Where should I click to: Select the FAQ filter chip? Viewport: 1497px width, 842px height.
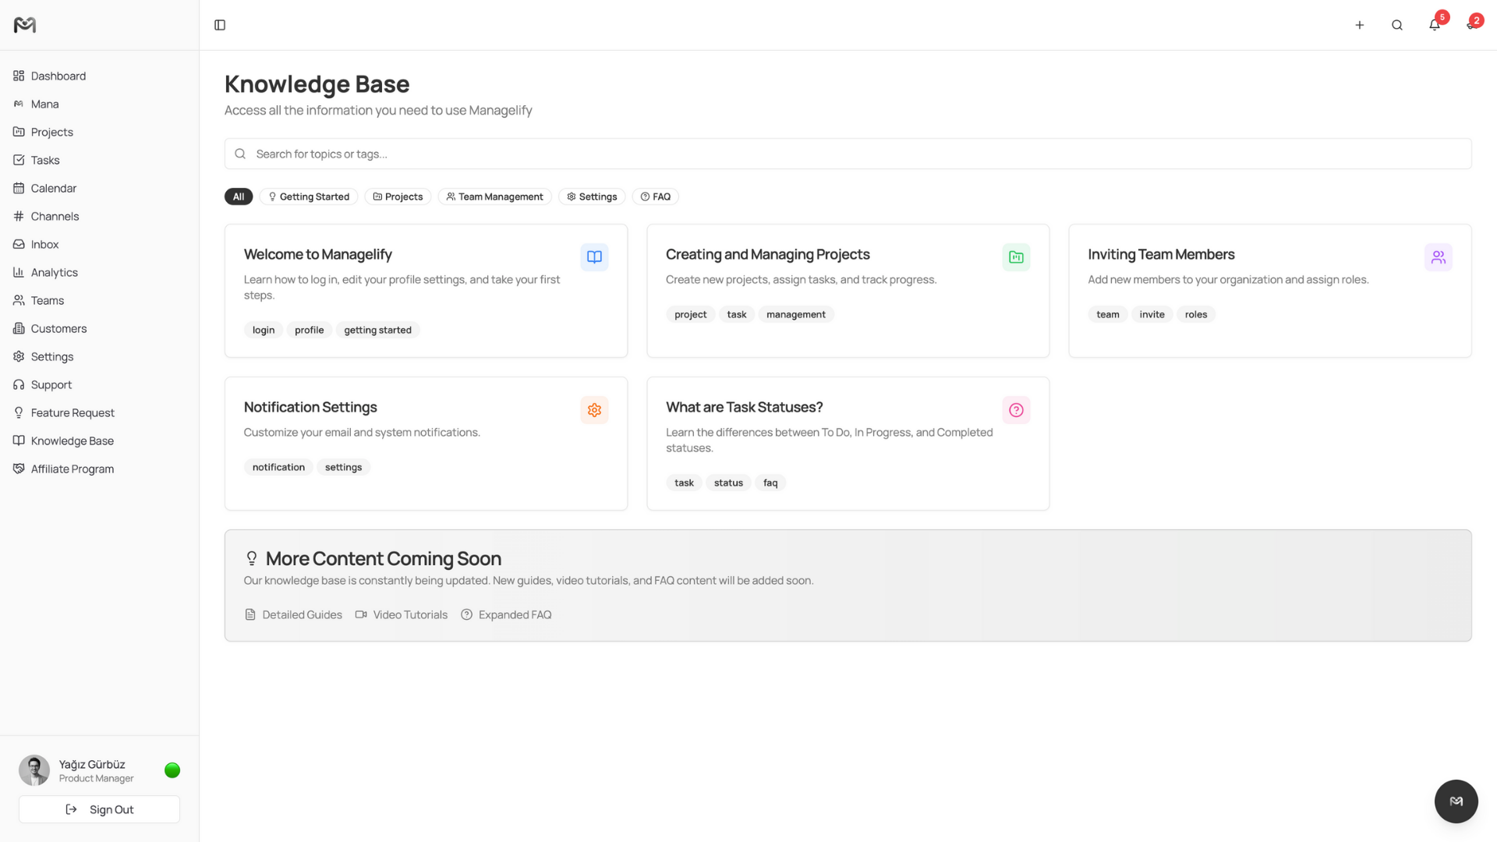tap(655, 196)
